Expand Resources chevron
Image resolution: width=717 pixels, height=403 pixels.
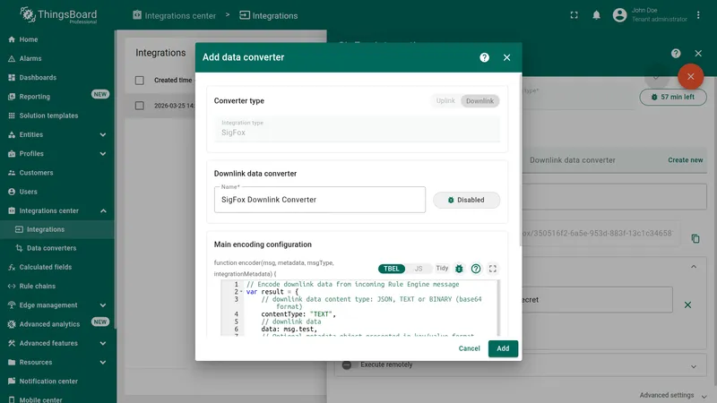[x=103, y=363]
